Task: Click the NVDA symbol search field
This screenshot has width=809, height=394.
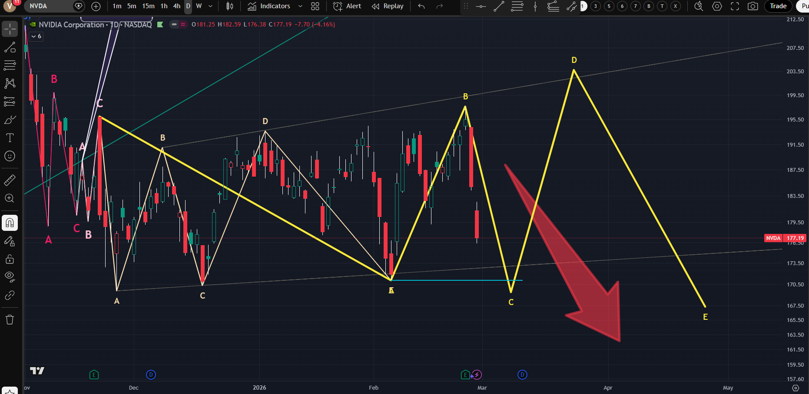Action: 48,6
